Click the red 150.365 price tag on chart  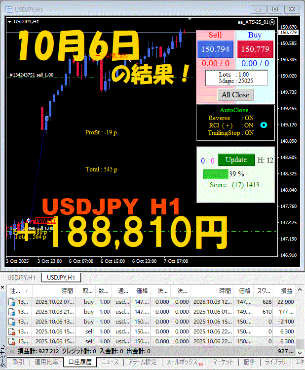point(117,56)
